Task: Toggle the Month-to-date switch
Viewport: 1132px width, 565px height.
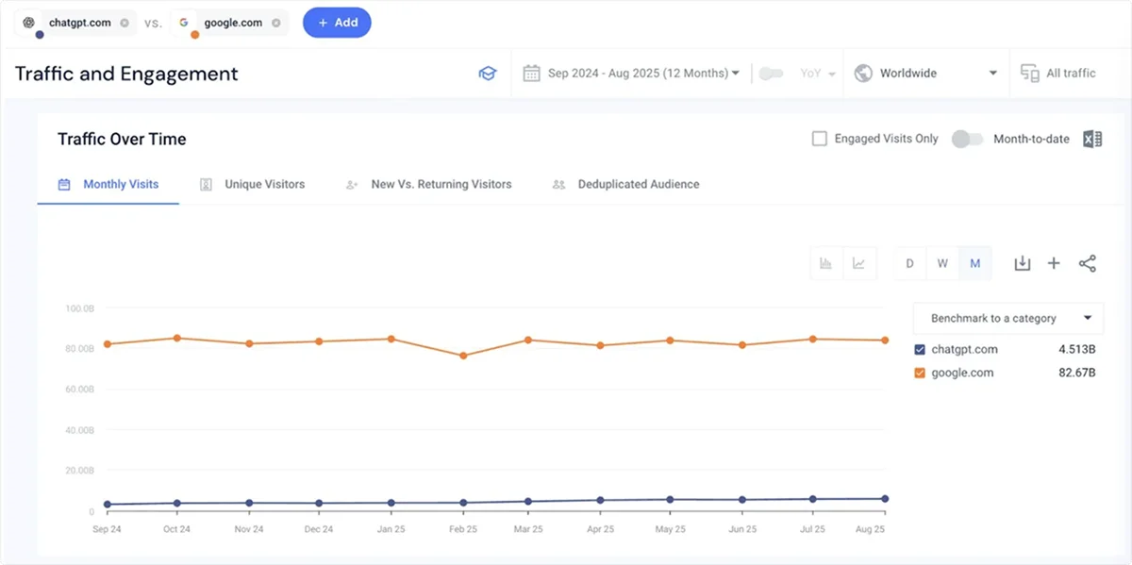Action: (x=967, y=138)
